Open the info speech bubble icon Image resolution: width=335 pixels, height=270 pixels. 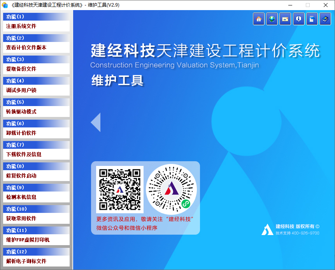coord(298,19)
